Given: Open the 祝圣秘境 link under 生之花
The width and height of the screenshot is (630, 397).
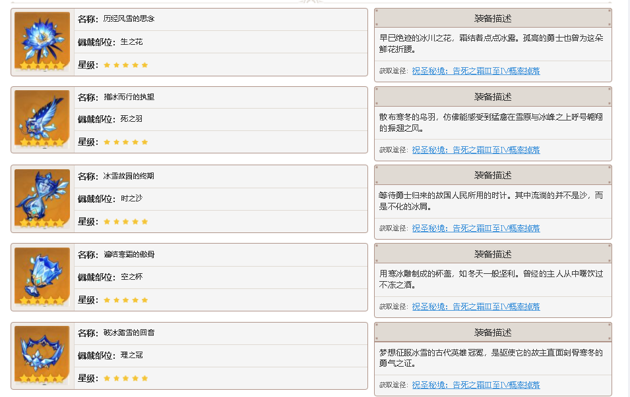Looking at the screenshot, I should click(476, 71).
